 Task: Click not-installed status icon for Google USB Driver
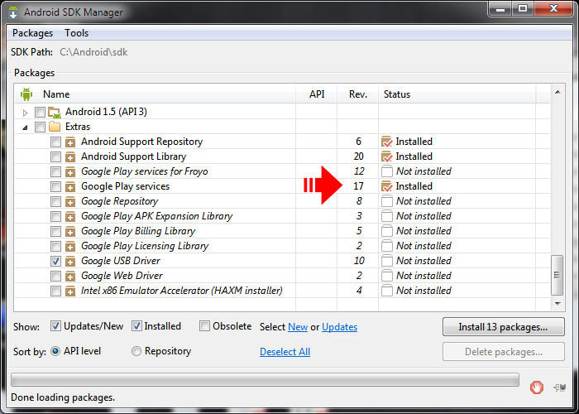tap(386, 261)
